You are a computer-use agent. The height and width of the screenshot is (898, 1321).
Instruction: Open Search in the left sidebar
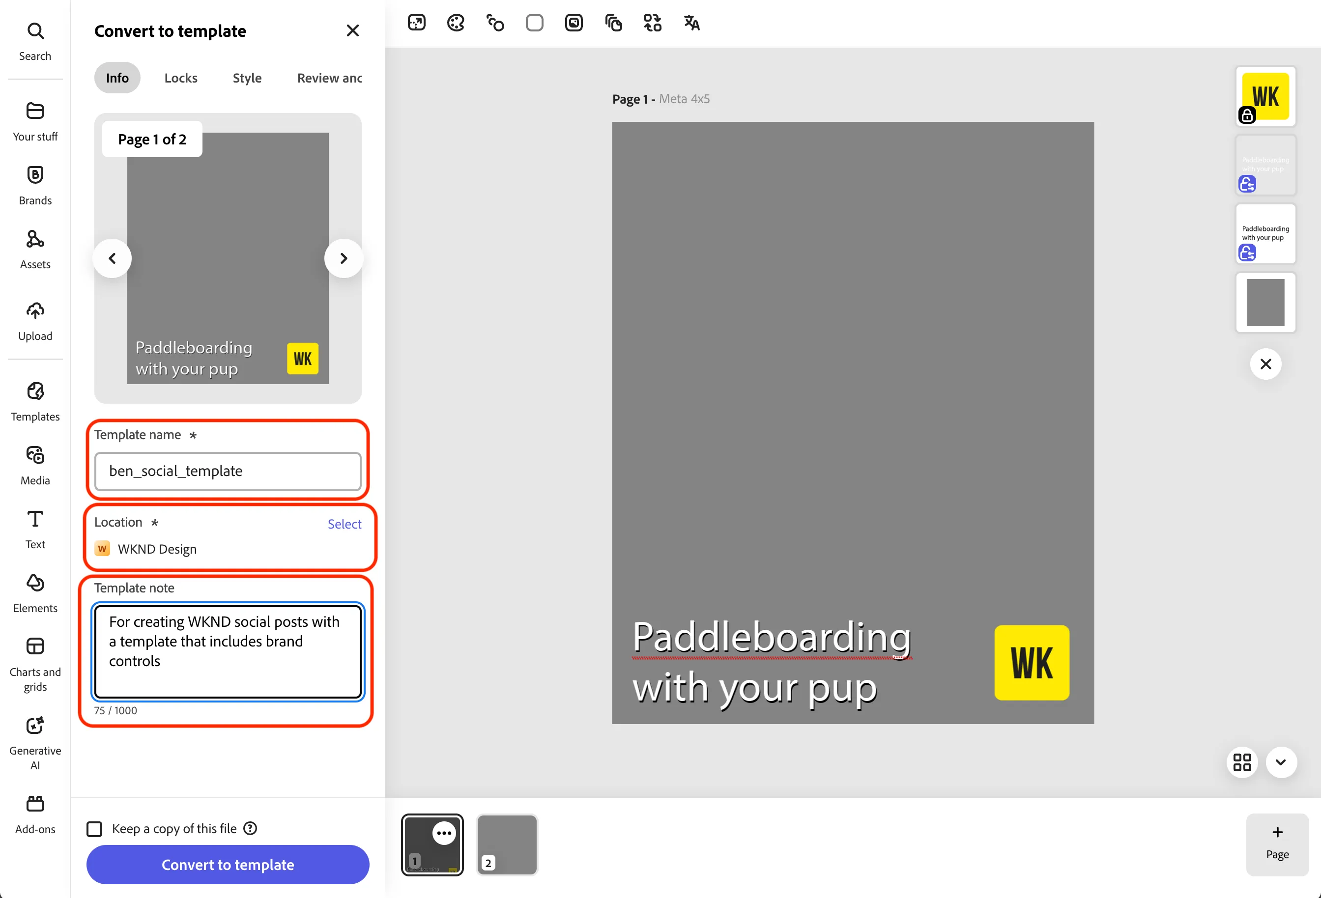35,41
